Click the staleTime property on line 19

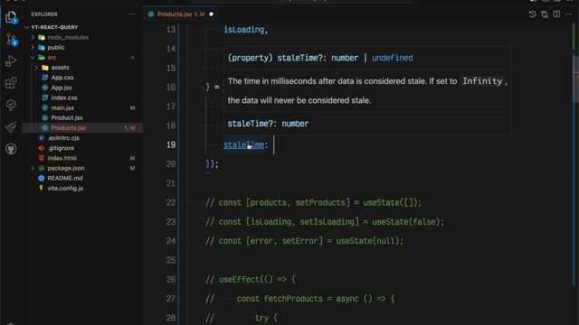[243, 144]
